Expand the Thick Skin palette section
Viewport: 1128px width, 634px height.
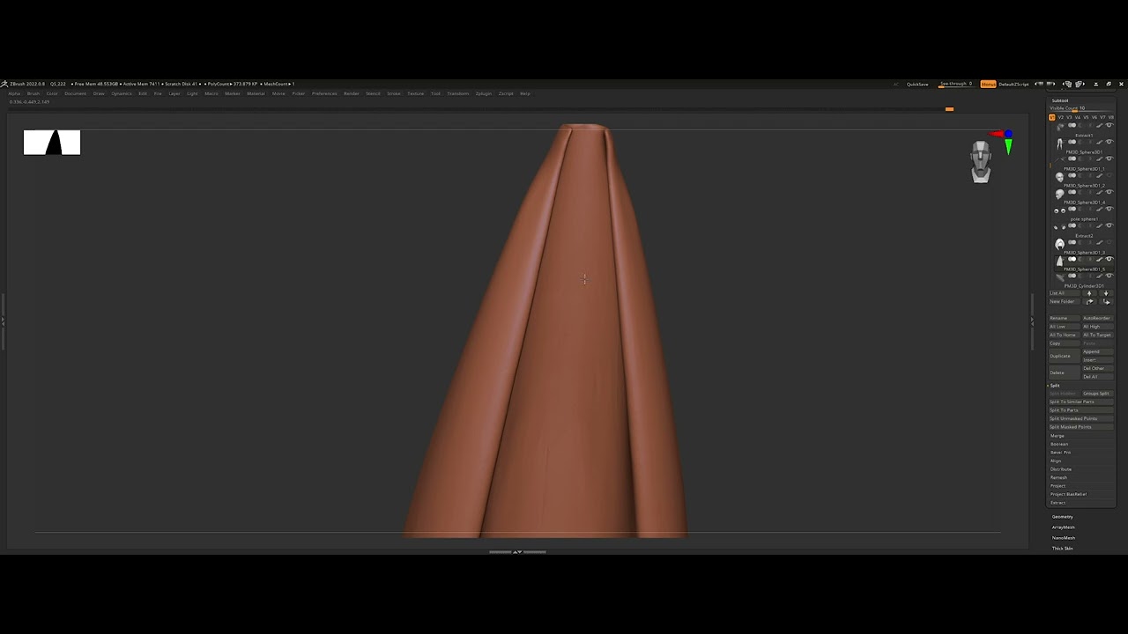[x=1063, y=549]
